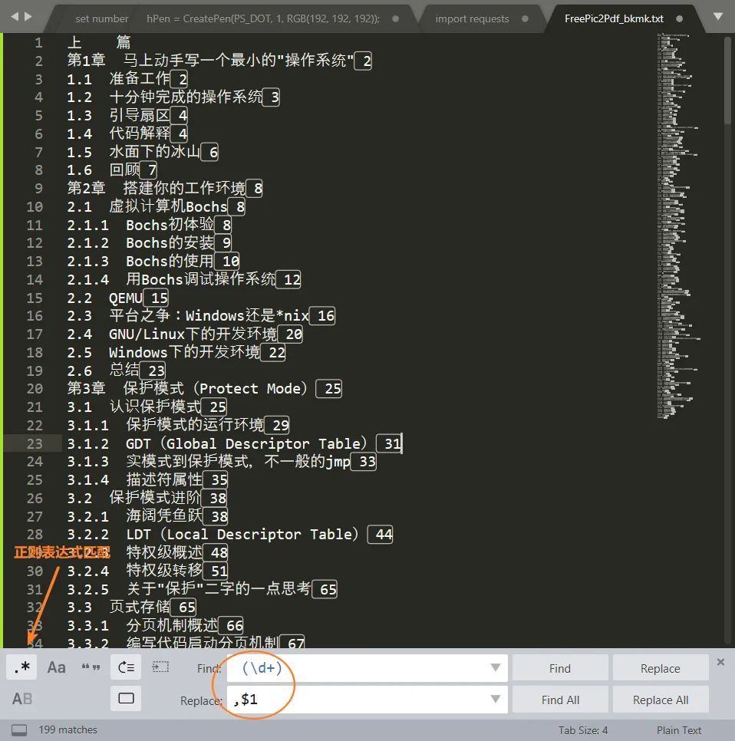Click the Find All button
This screenshot has height=741, width=735.
pyautogui.click(x=560, y=700)
